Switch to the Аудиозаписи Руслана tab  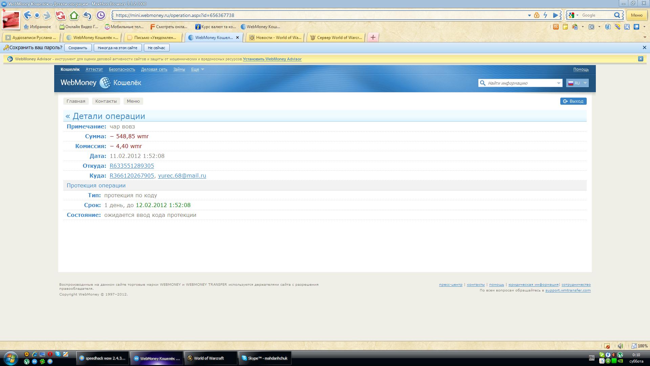click(31, 38)
